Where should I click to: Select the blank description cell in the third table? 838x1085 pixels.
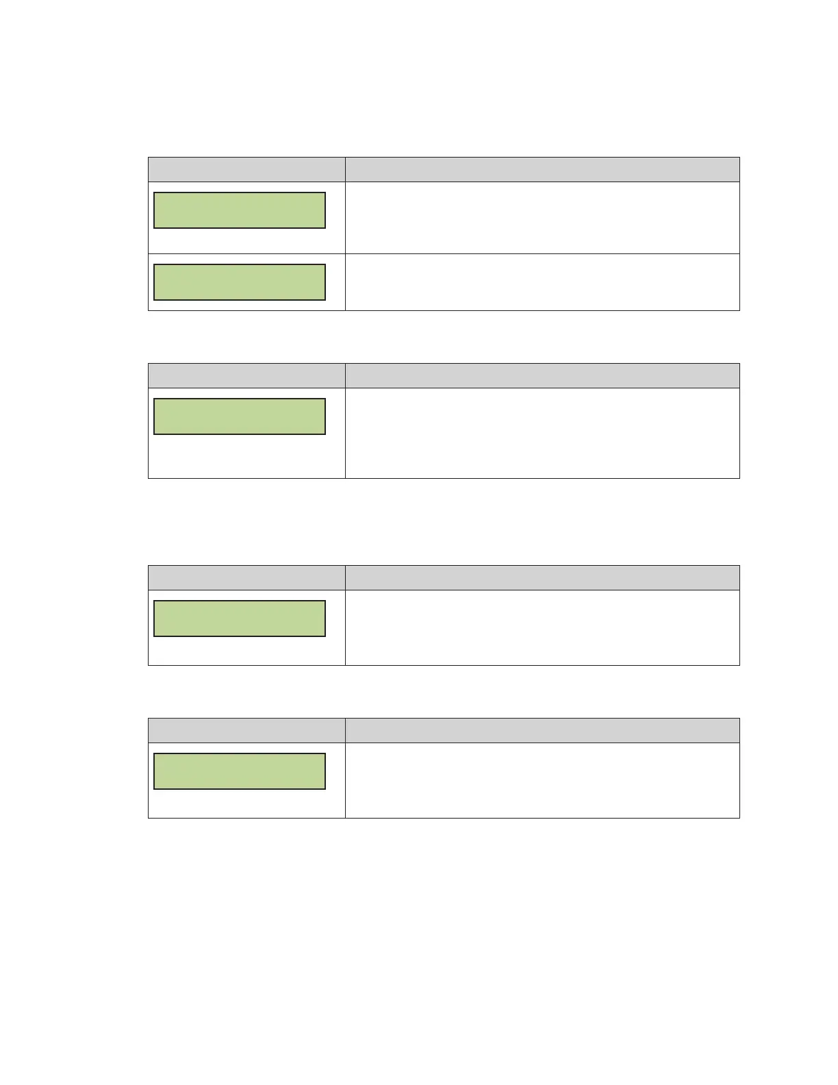542,627
